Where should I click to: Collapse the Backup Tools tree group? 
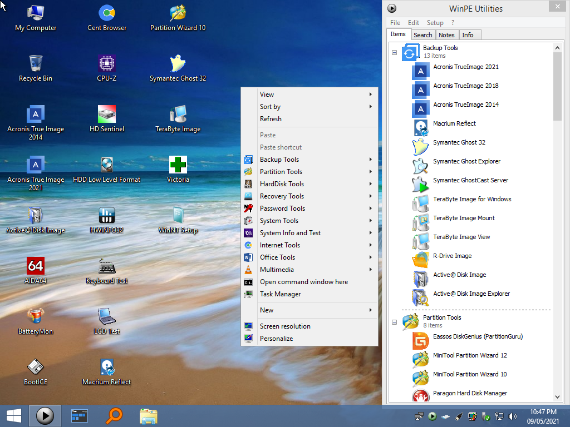[x=394, y=52]
